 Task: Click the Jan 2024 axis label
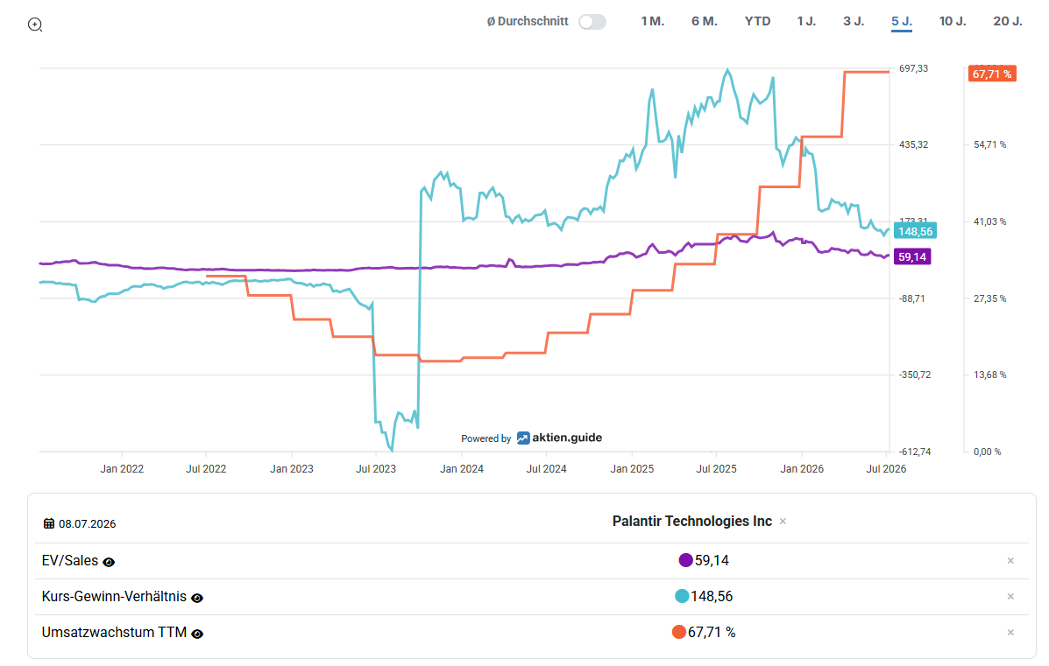(x=462, y=469)
